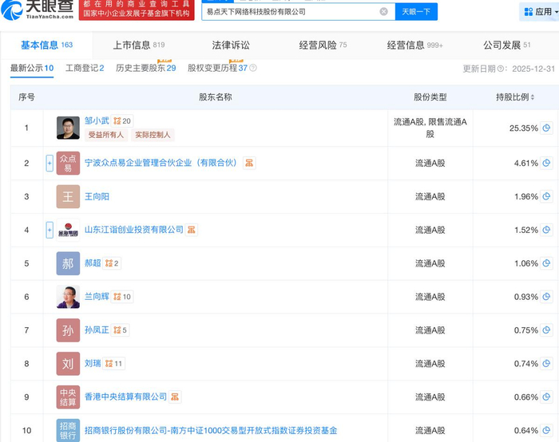Open the structure icon next to 香港中央结算
The height and width of the screenshot is (442, 559).
click(x=176, y=397)
